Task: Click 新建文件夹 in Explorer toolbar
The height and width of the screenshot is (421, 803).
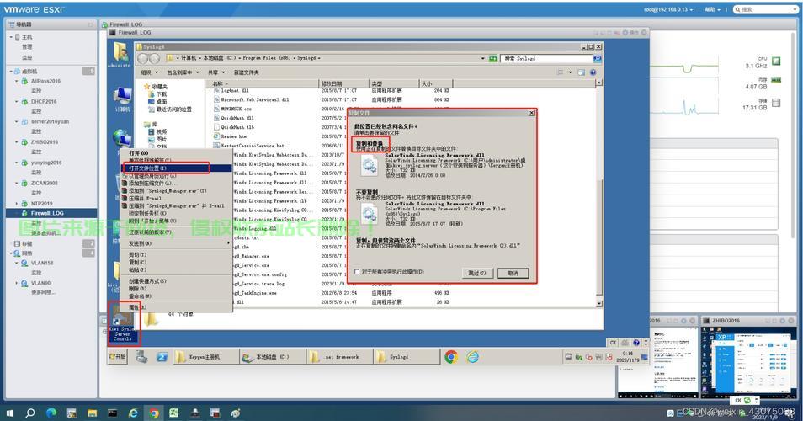Action: [247, 72]
